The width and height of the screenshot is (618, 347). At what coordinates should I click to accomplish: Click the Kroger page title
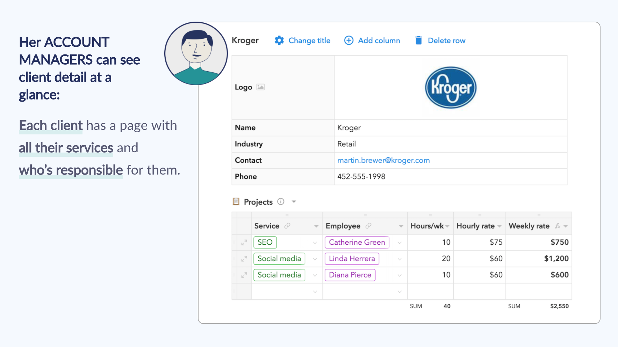(245, 40)
